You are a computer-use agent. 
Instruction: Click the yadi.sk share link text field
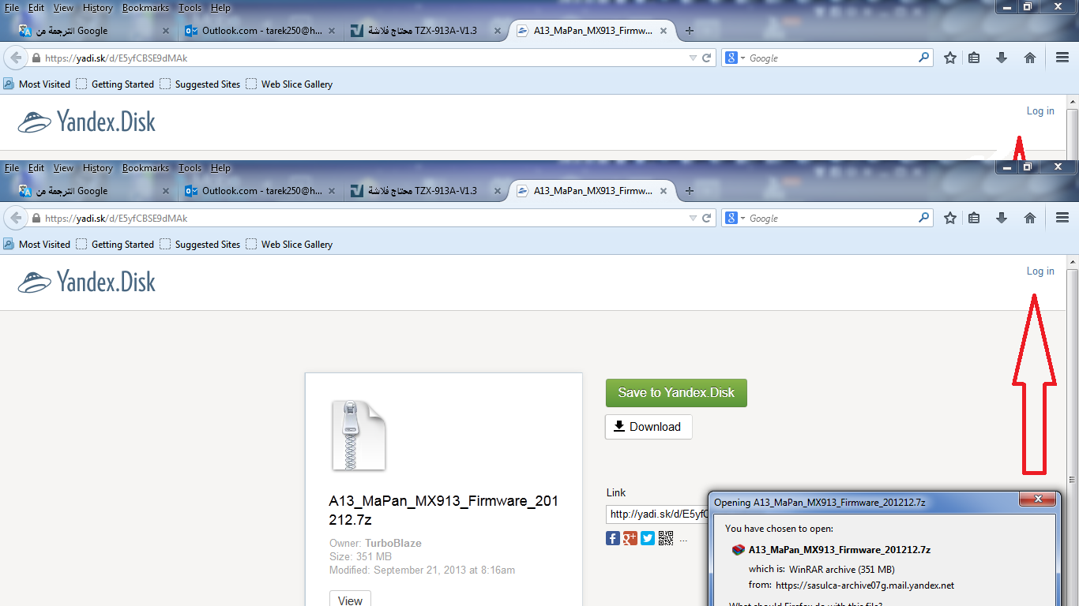pyautogui.click(x=657, y=514)
